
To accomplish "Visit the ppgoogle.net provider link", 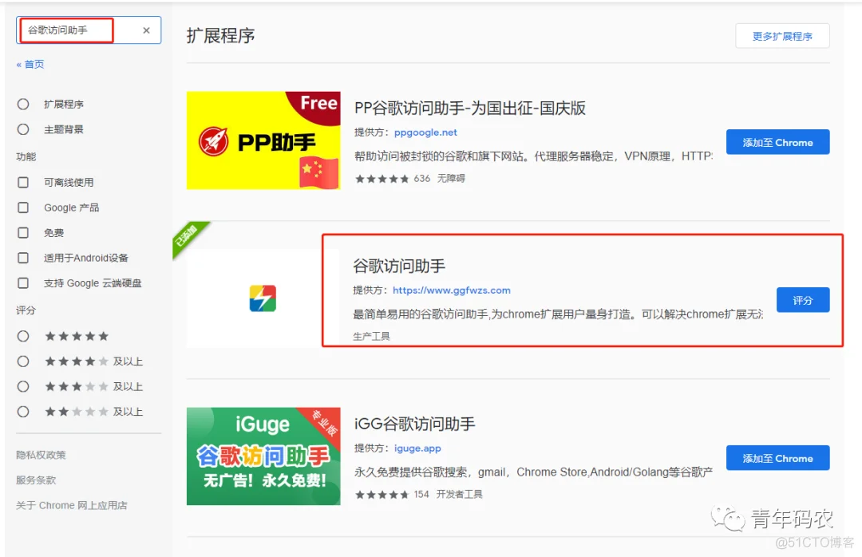I will [x=425, y=132].
